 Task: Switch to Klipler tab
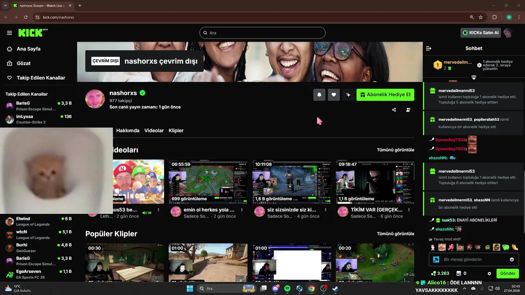(176, 130)
